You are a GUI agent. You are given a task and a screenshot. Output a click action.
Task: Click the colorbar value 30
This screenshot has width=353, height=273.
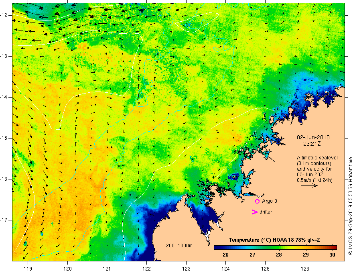click(x=332, y=255)
